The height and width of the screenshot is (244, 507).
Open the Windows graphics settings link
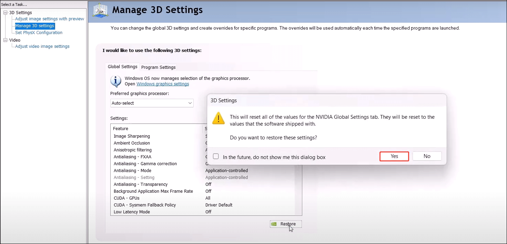point(163,84)
